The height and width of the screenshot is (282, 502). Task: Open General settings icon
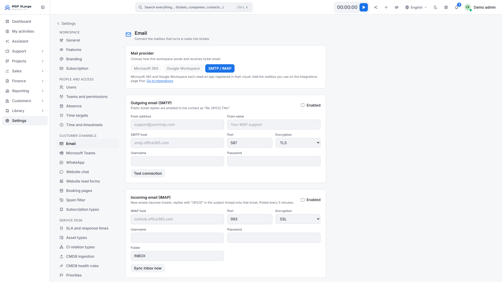[x=61, y=40]
